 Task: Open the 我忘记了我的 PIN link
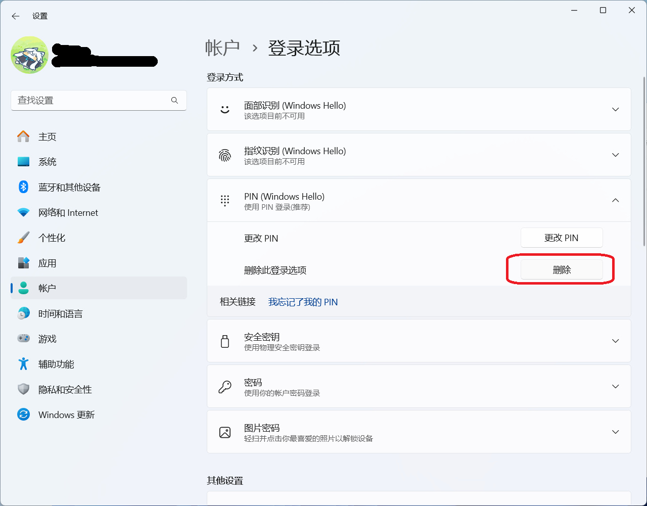(x=303, y=302)
